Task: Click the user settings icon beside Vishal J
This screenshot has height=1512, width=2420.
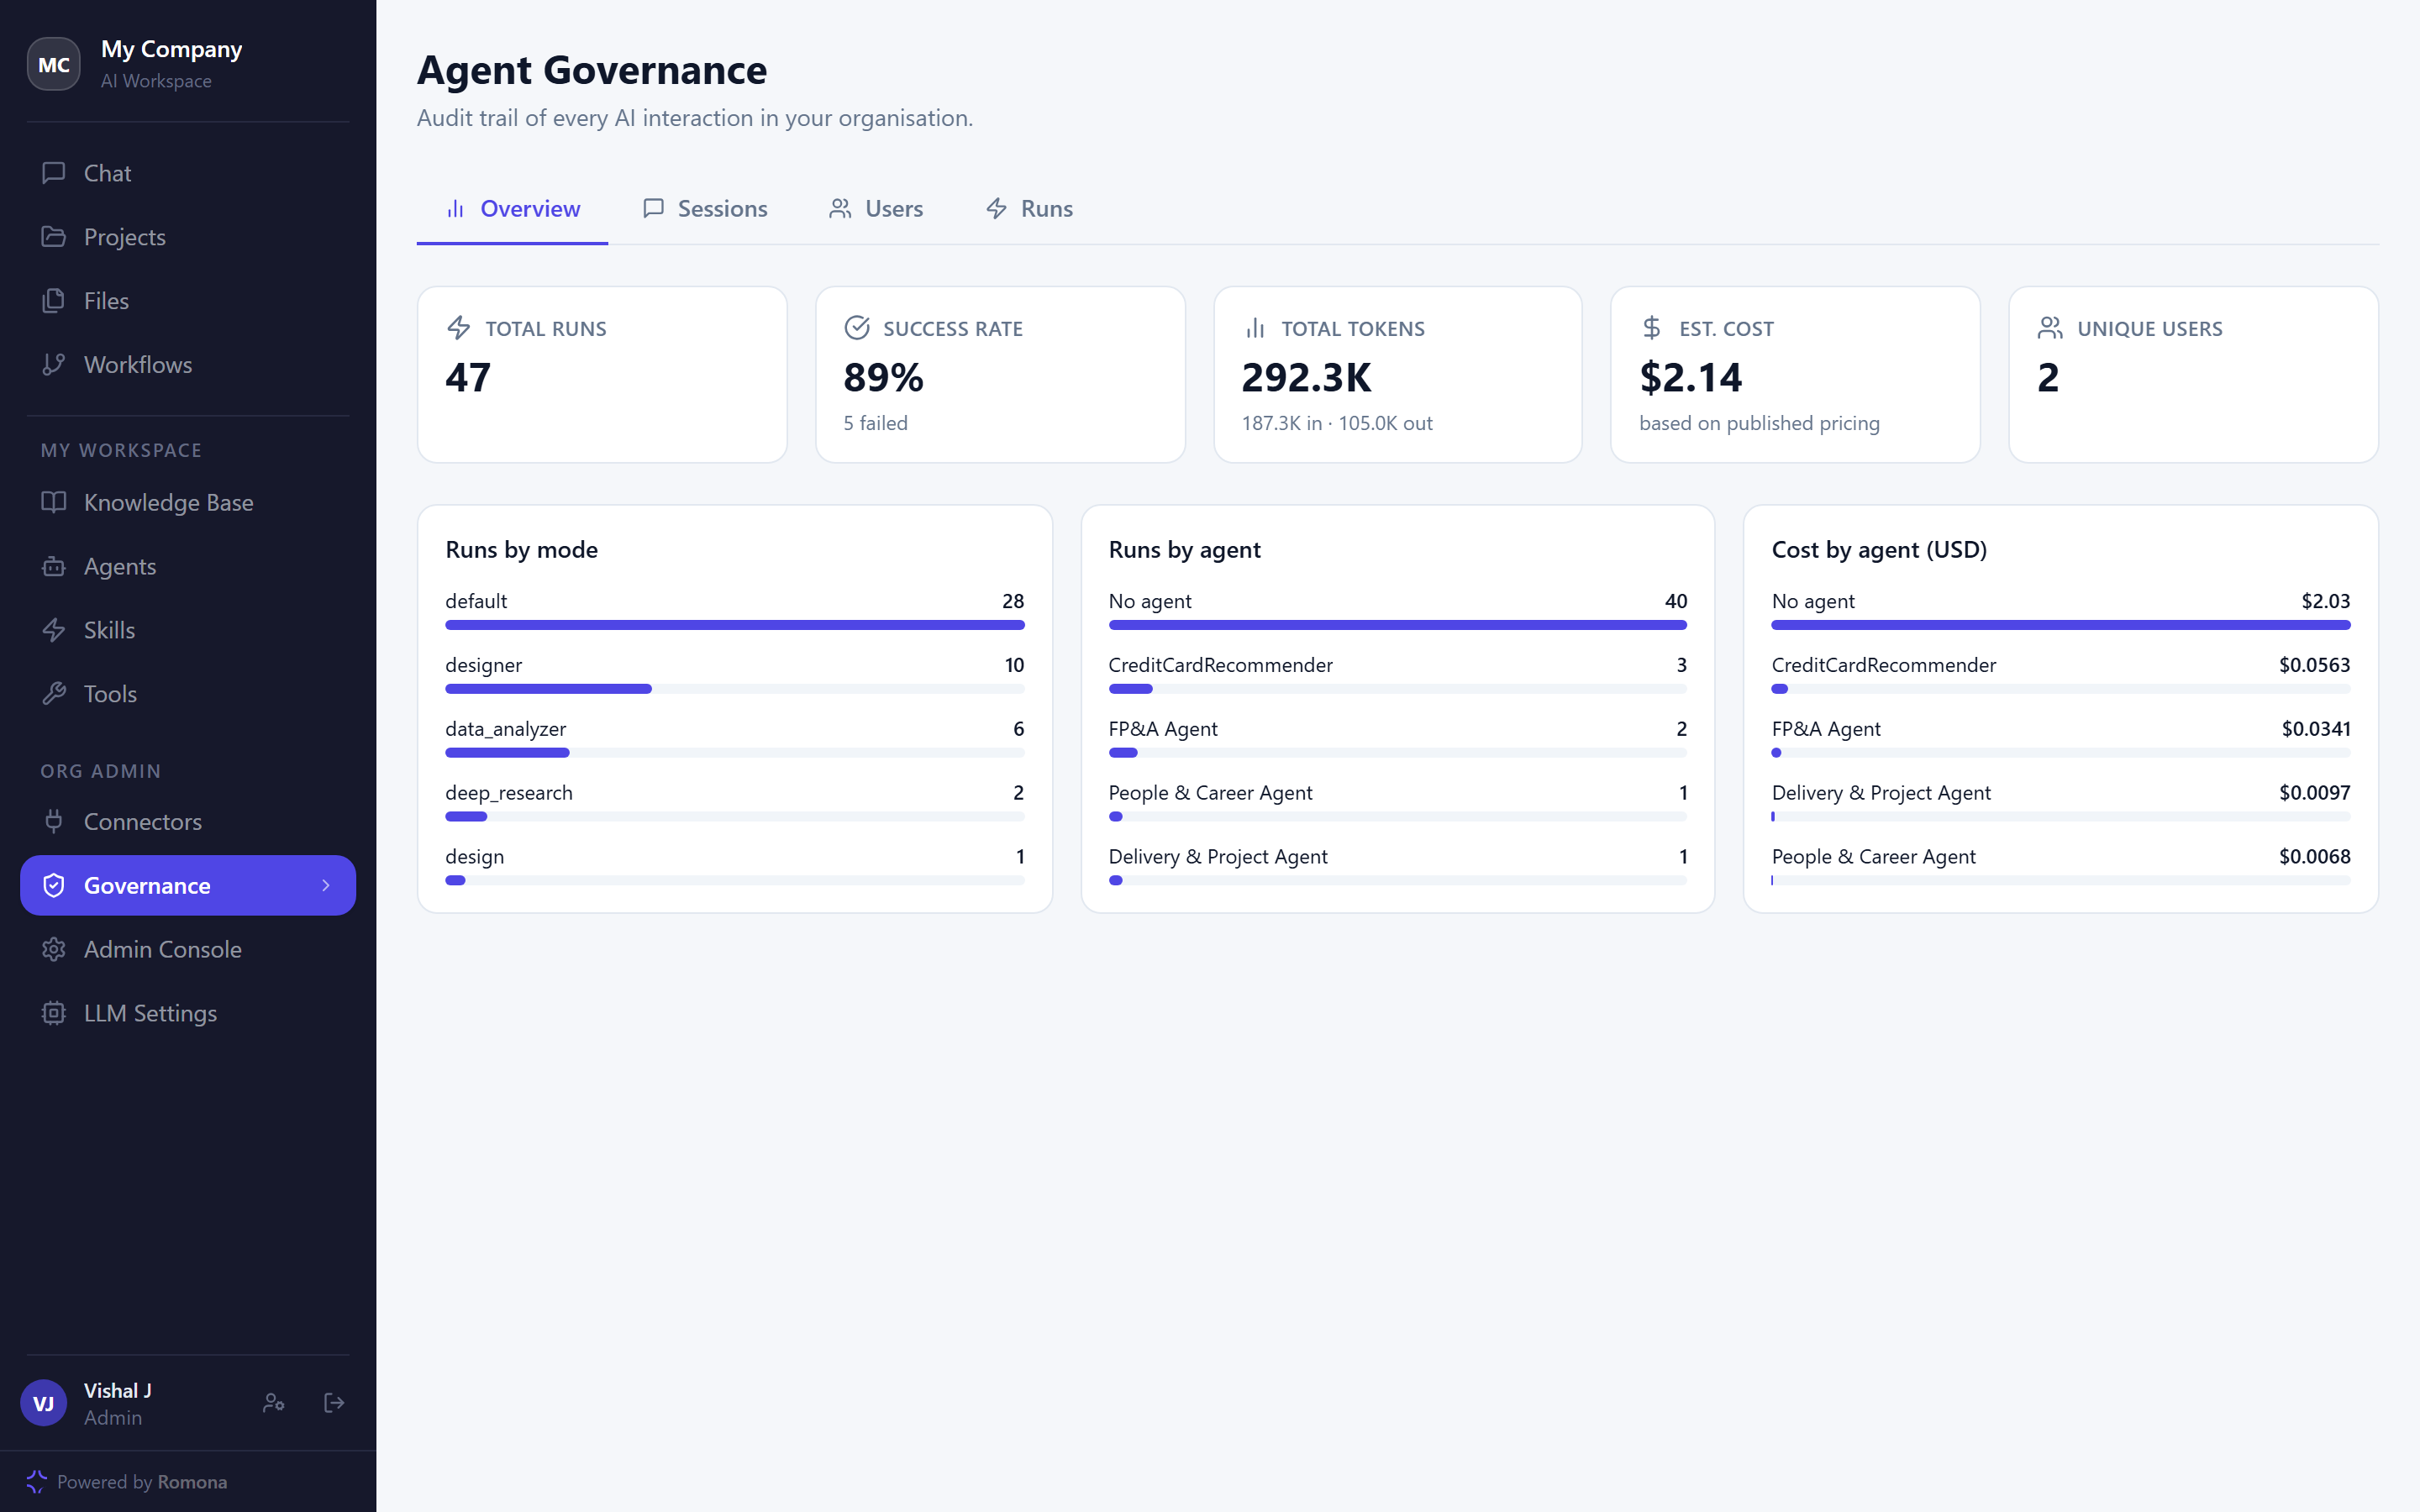Action: click(x=273, y=1403)
